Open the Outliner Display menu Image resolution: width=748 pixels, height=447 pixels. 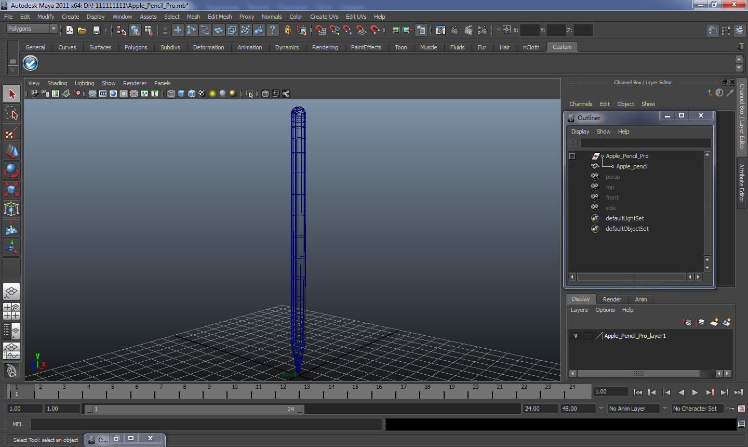pos(580,132)
